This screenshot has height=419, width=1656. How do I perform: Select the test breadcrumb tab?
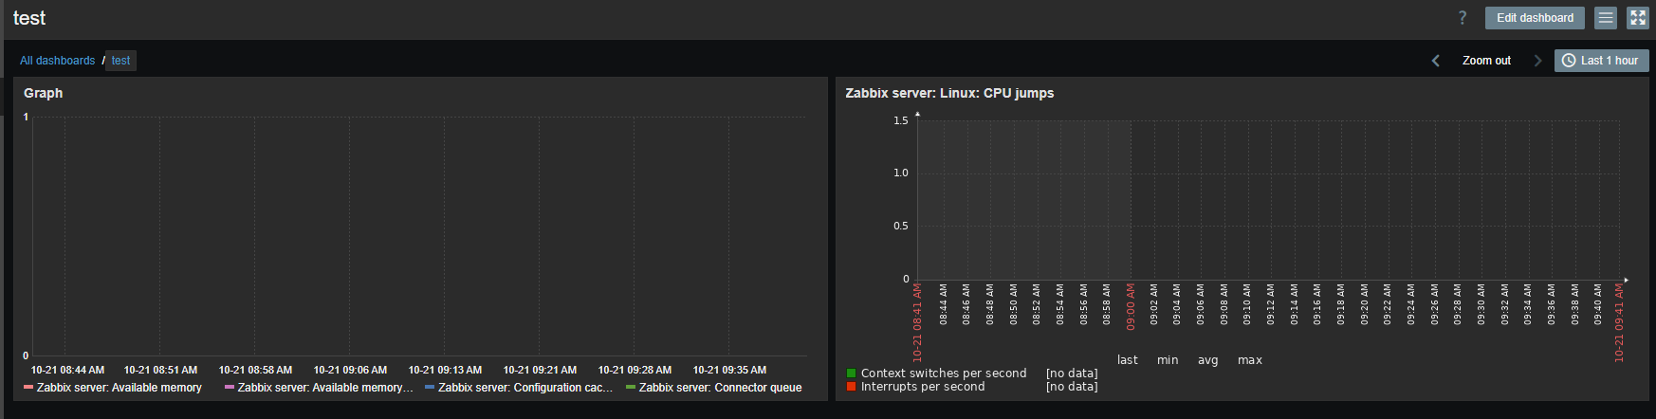(120, 61)
